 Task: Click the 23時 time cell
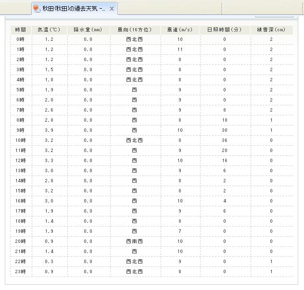[20, 272]
